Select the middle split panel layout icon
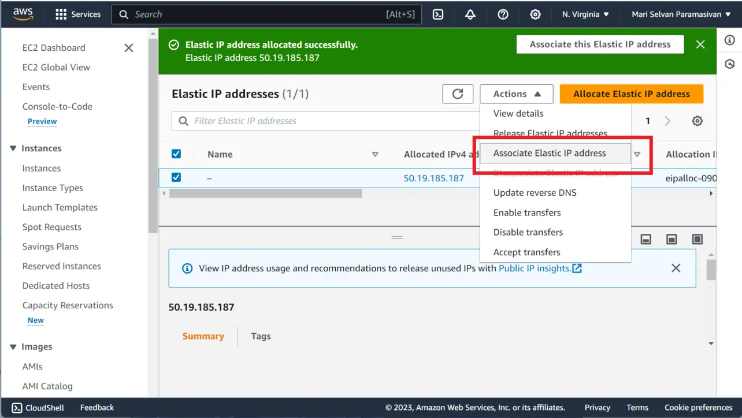The height and width of the screenshot is (418, 742). [x=671, y=239]
